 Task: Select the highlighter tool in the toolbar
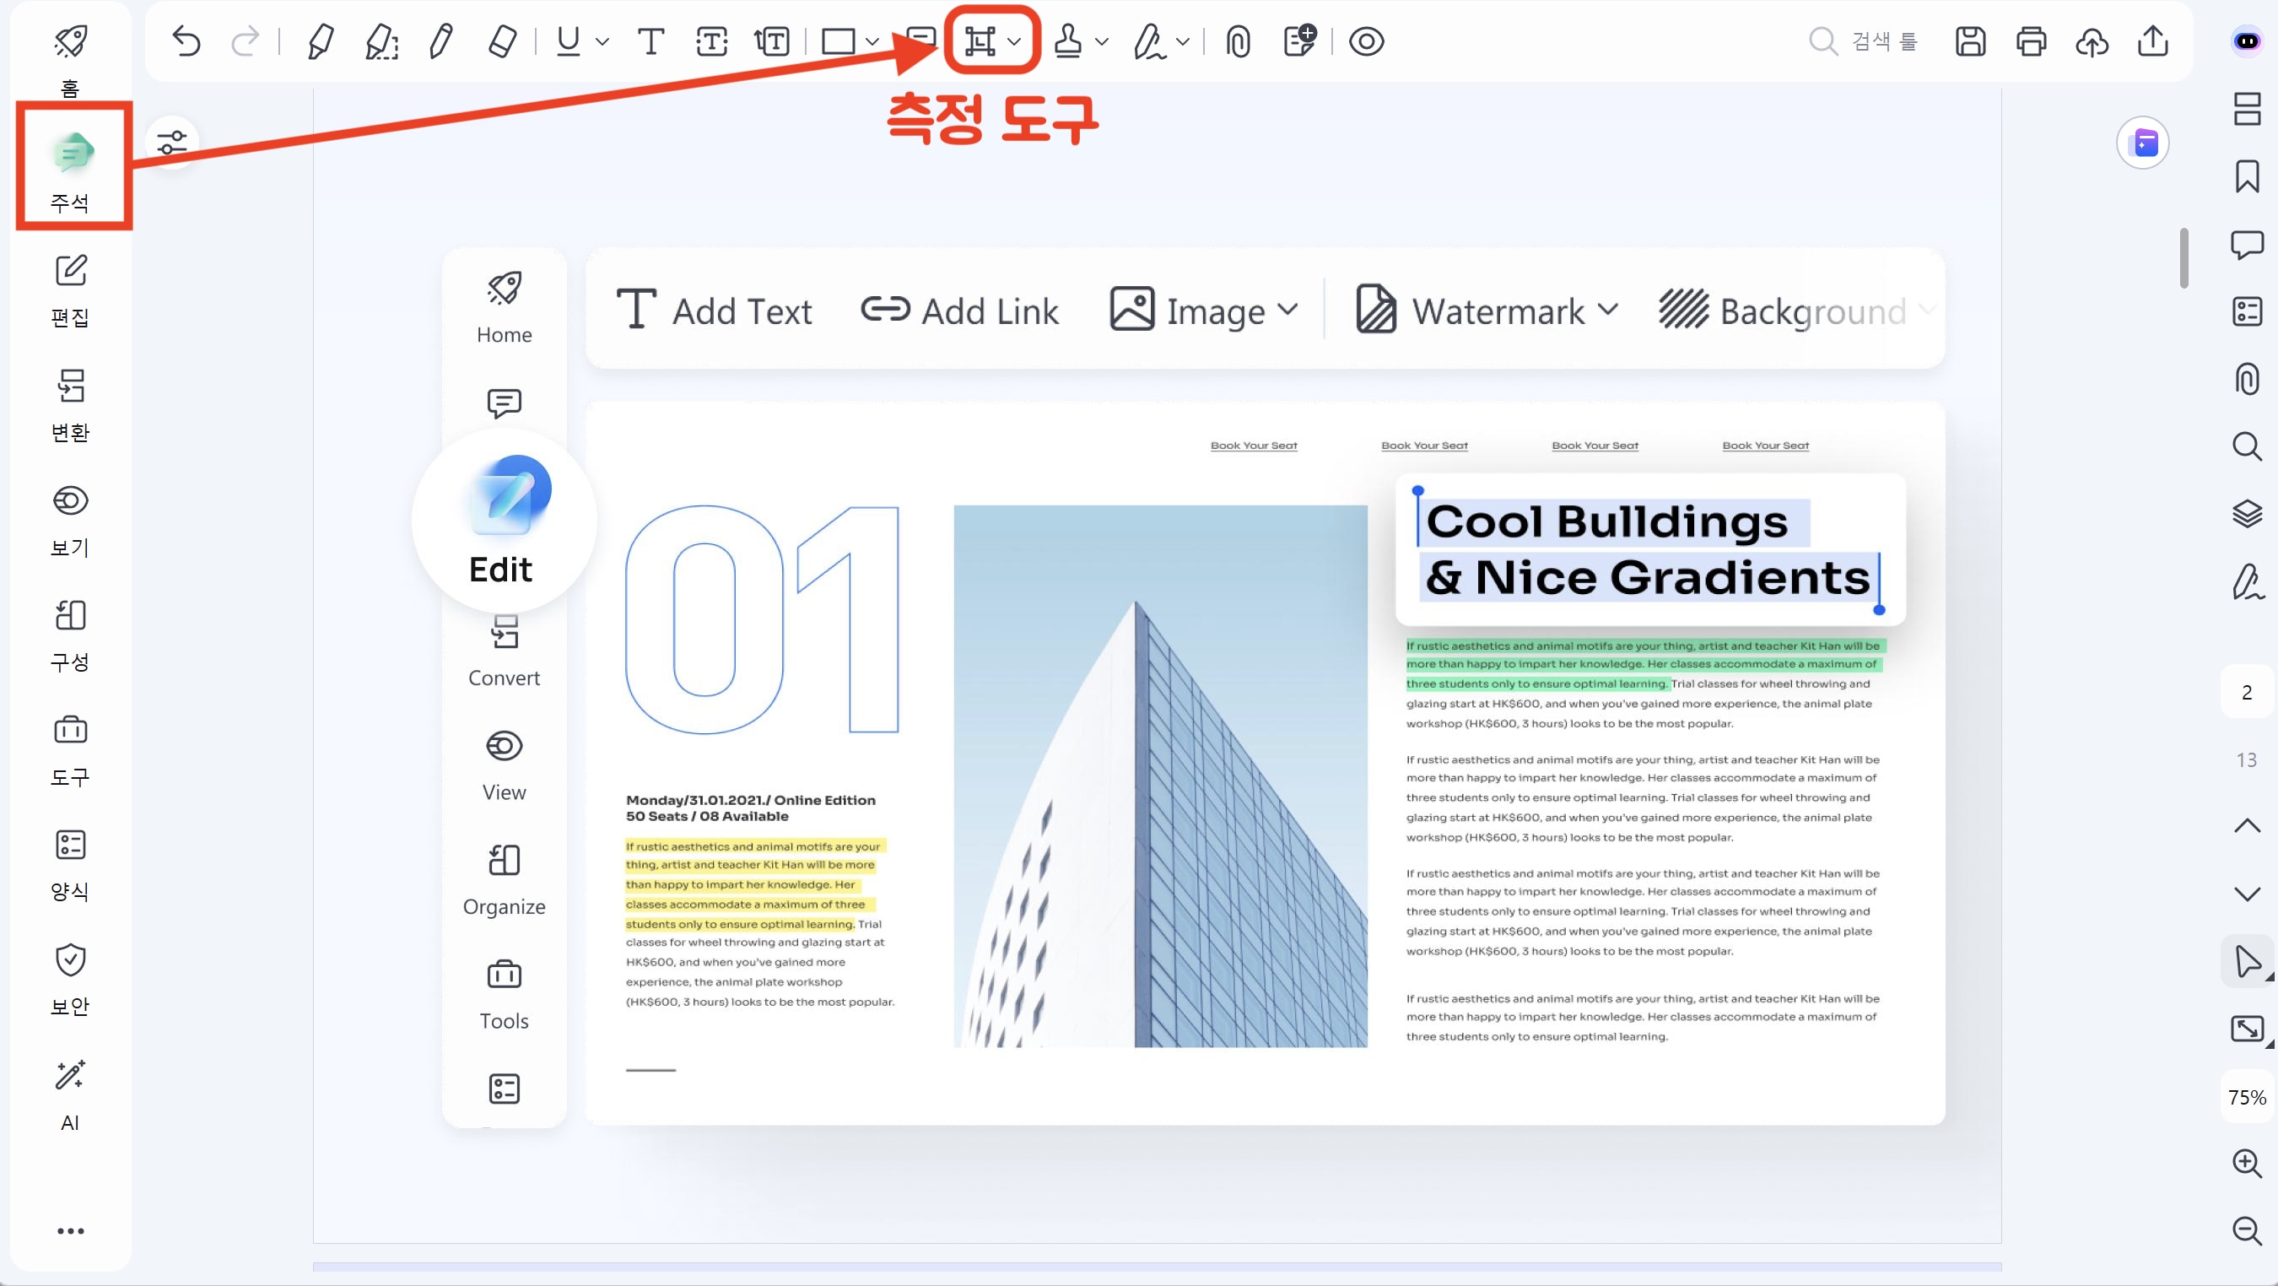(x=320, y=41)
